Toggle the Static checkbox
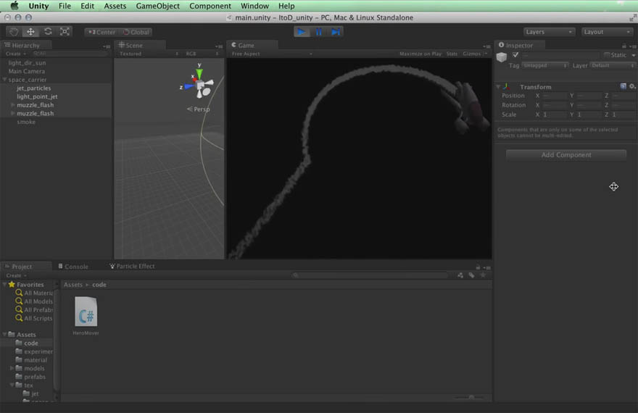This screenshot has width=638, height=413. click(607, 55)
